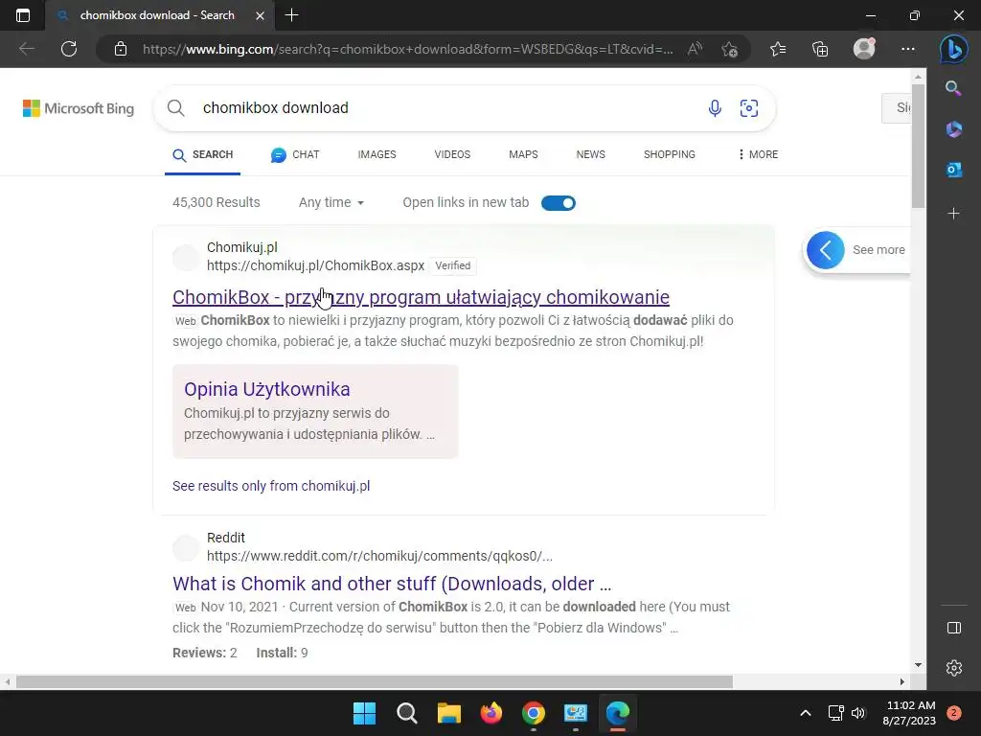The width and height of the screenshot is (981, 736).
Task: Open taskbar Search
Action: click(x=406, y=713)
